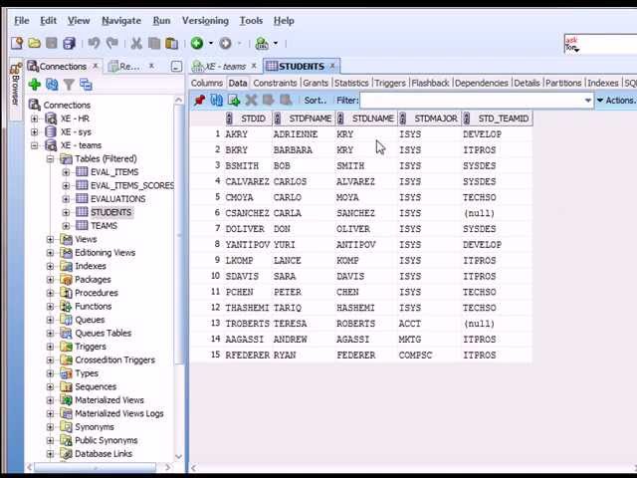Viewport: 637px width, 478px height.
Task: Open the Actions dropdown menu
Action: click(x=617, y=101)
